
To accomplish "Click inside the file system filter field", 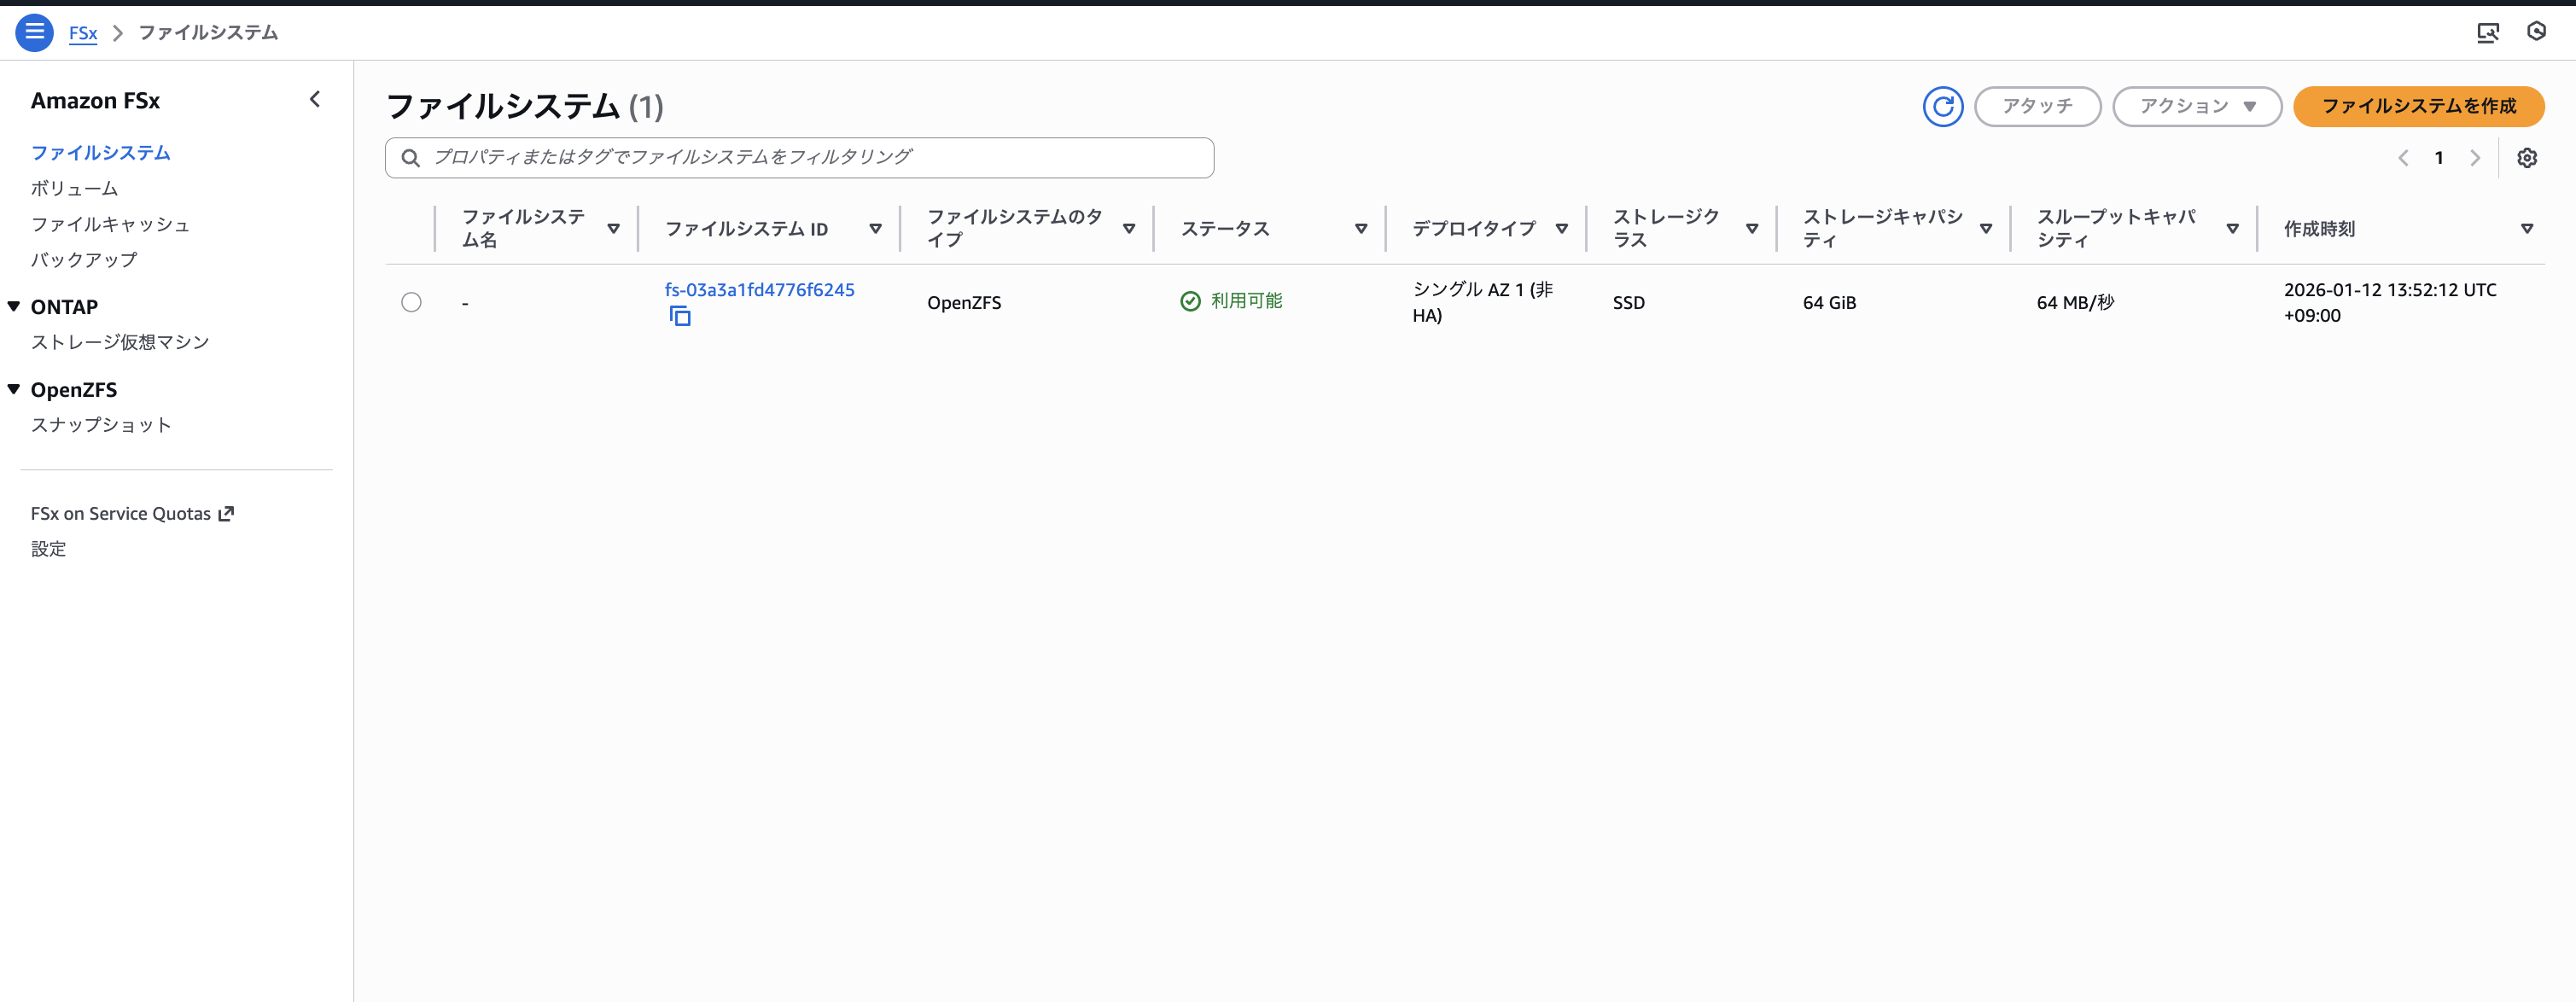I will (800, 157).
